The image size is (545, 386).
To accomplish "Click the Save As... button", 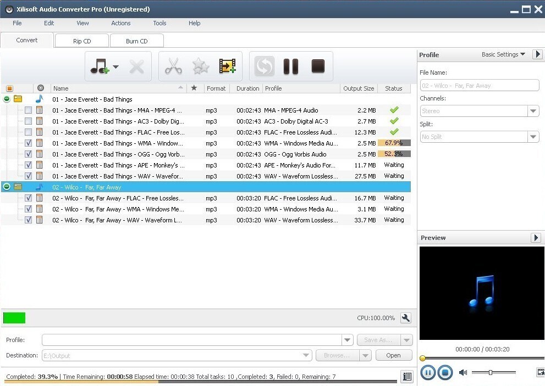I will pyautogui.click(x=378, y=340).
